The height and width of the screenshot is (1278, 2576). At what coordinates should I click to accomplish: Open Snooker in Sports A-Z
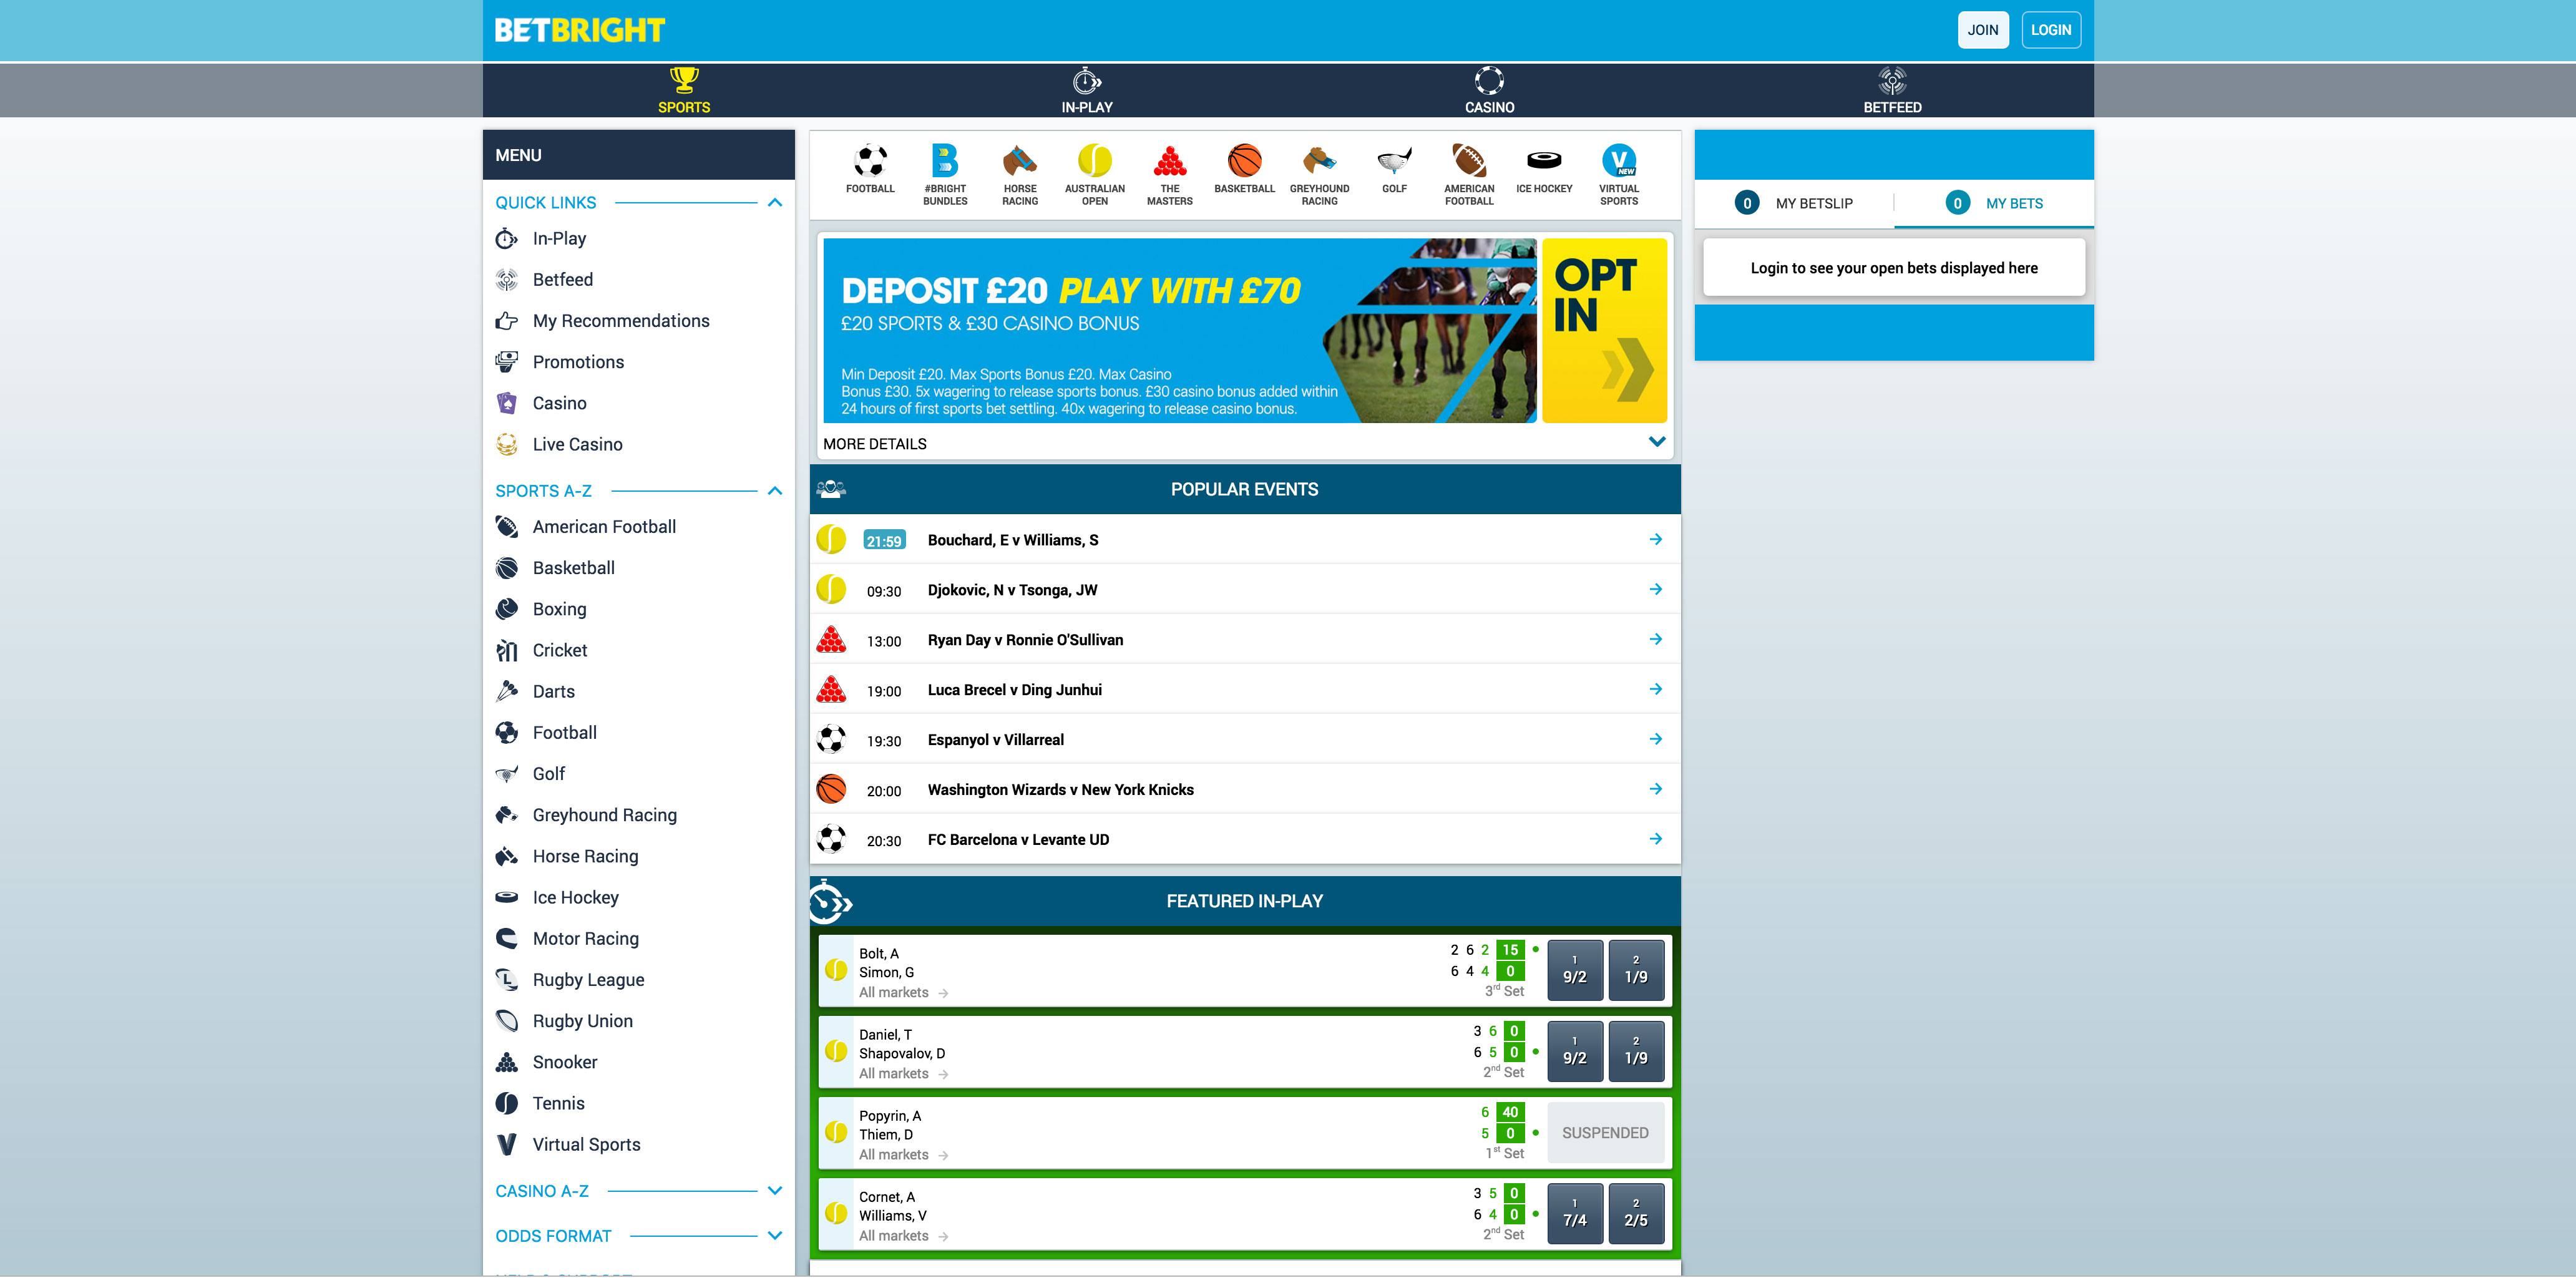(547, 1063)
